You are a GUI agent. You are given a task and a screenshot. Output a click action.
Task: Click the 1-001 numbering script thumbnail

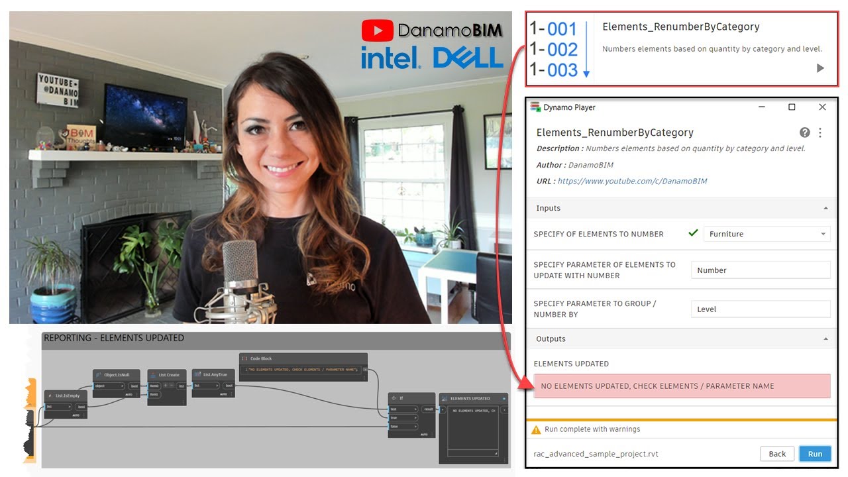[x=560, y=48]
